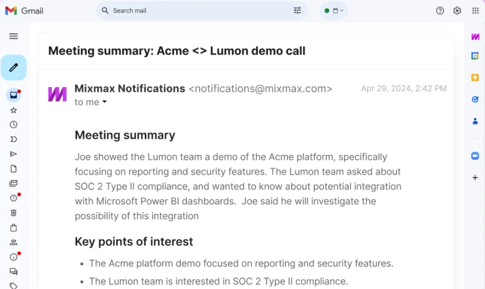The image size is (485, 289).
Task: Click the Compose pencil button
Action: pyautogui.click(x=14, y=68)
